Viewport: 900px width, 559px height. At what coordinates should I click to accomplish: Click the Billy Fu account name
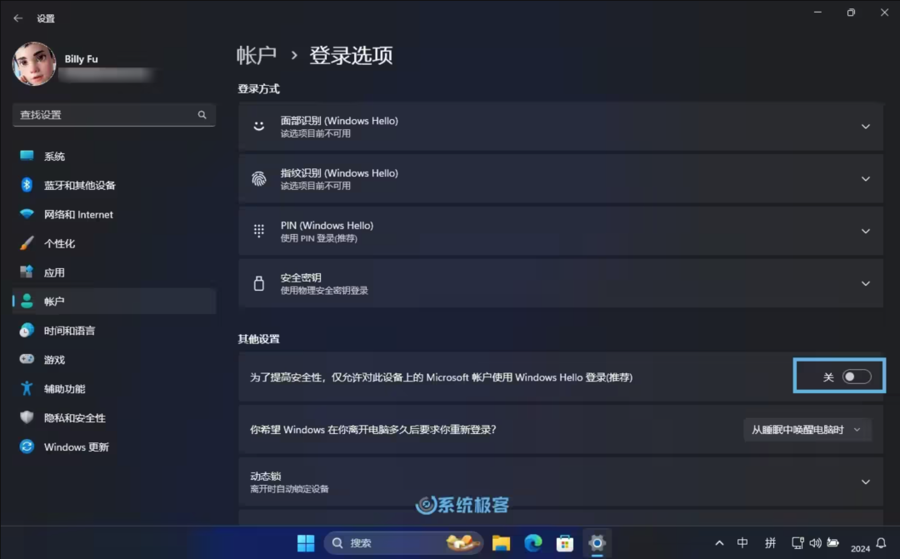click(81, 58)
